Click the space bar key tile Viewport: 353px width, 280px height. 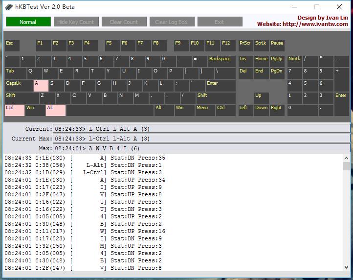pos(110,110)
